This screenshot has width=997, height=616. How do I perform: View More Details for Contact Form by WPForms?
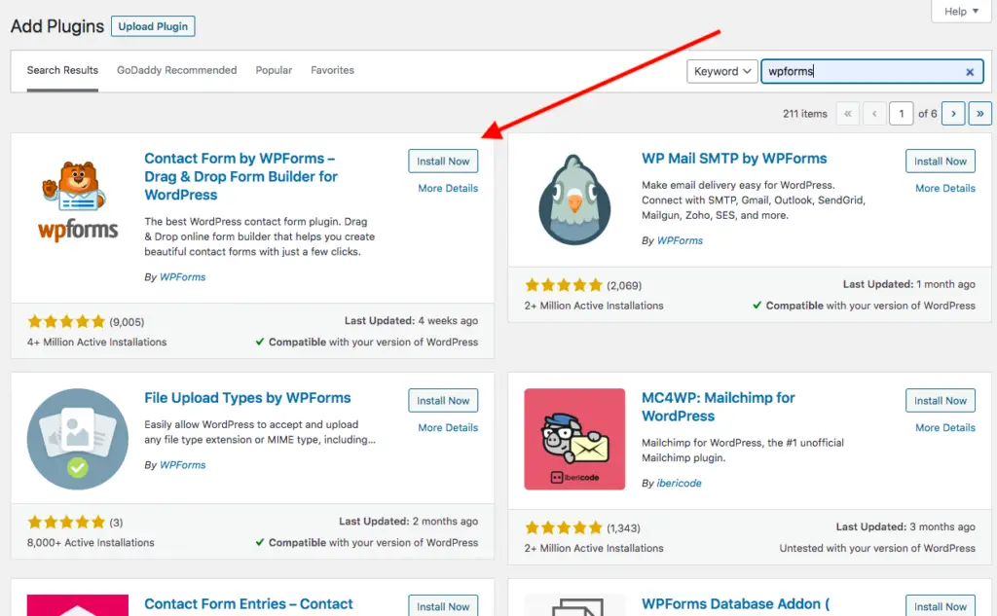pos(448,188)
